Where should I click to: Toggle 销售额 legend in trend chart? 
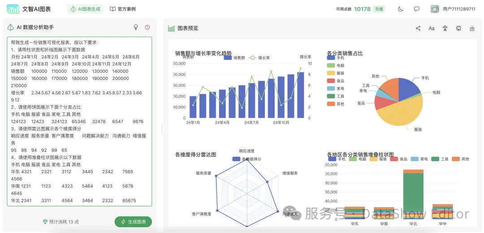[234, 58]
